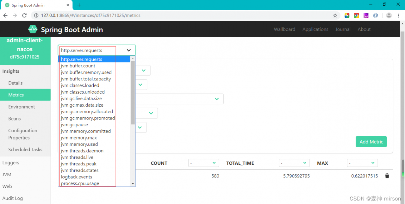405x204 pixels.
Task: Open the Wallboard page
Action: click(x=284, y=29)
